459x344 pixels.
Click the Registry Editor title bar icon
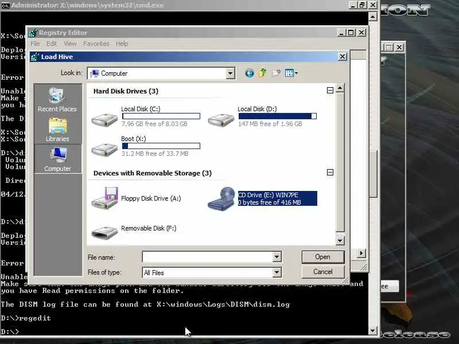pyautogui.click(x=33, y=33)
